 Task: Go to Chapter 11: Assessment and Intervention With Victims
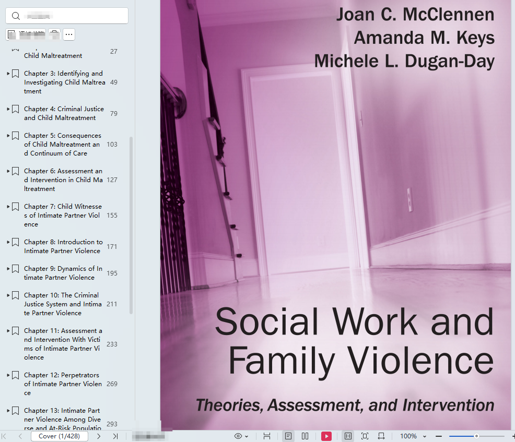(x=63, y=344)
